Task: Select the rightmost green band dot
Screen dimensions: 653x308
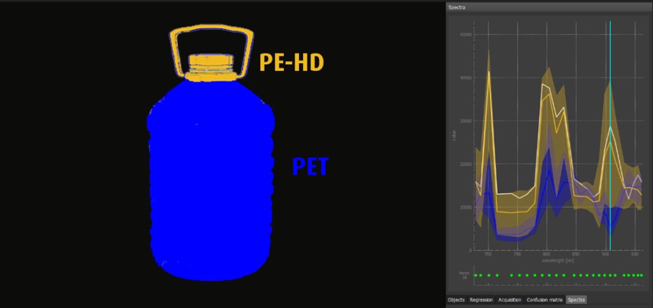Action: click(x=641, y=275)
